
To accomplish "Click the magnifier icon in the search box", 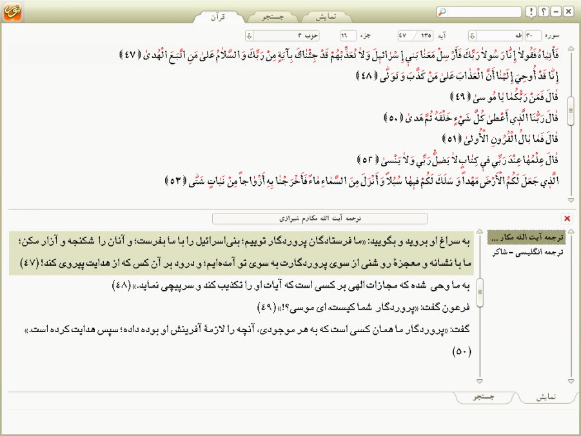I will [x=442, y=12].
